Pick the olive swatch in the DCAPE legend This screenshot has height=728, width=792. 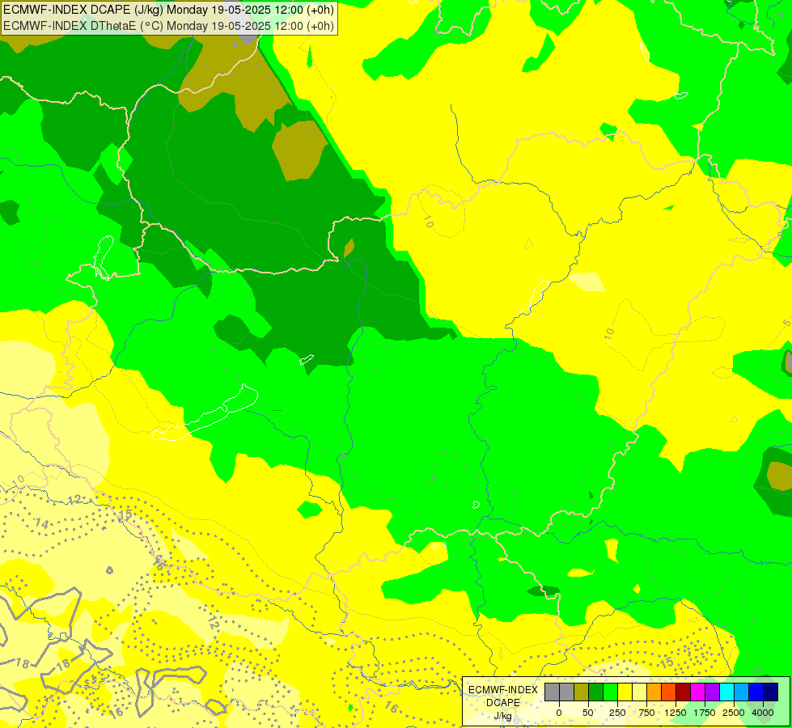tap(582, 692)
